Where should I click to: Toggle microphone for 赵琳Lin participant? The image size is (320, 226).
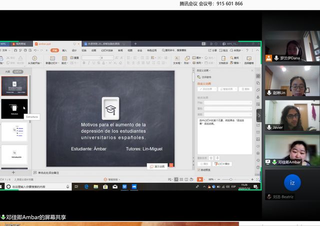tap(268, 92)
